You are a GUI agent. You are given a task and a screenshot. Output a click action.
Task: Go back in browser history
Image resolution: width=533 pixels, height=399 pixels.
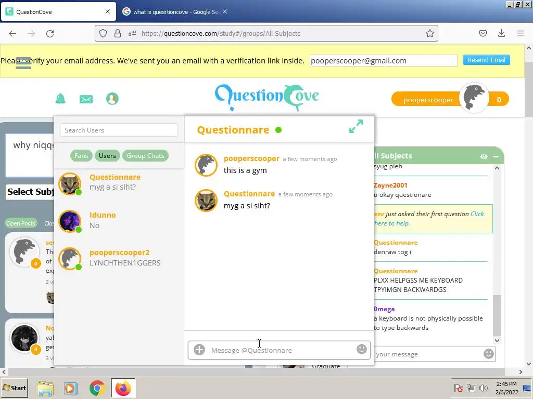click(12, 33)
